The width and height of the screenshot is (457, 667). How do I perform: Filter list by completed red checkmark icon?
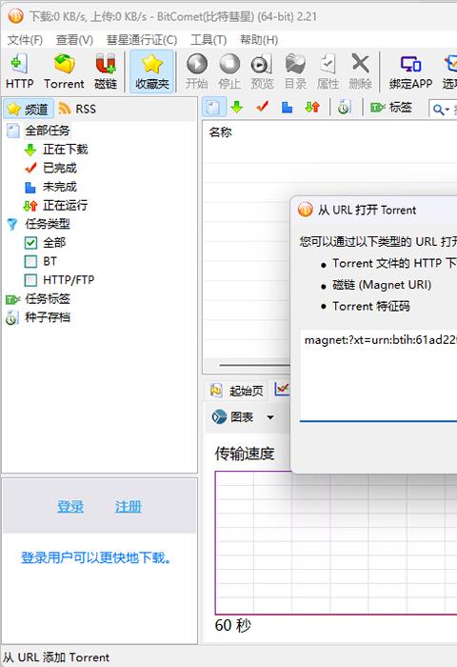pos(262,107)
